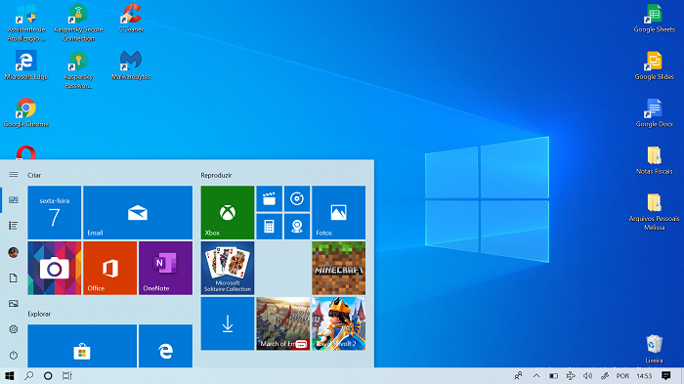Open the Xbox tile
The image size is (684, 384).
[228, 212]
